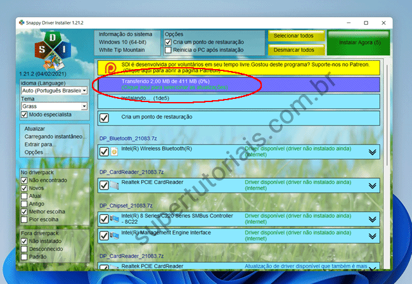The width and height of the screenshot is (412, 284).
Task: Expand the Management Engine Interface row
Action: 372,235
